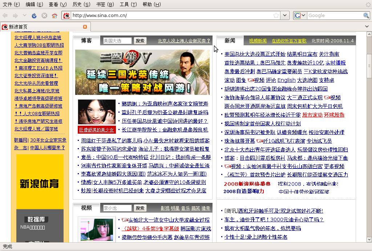Select the 新浪首页 browser tab
This screenshot has width=372, height=251.
tap(45, 27)
